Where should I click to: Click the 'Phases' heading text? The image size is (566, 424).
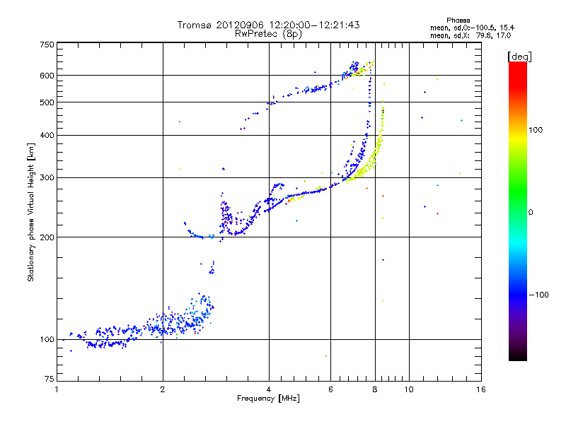tap(458, 20)
